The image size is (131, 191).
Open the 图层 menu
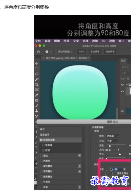(66, 41)
